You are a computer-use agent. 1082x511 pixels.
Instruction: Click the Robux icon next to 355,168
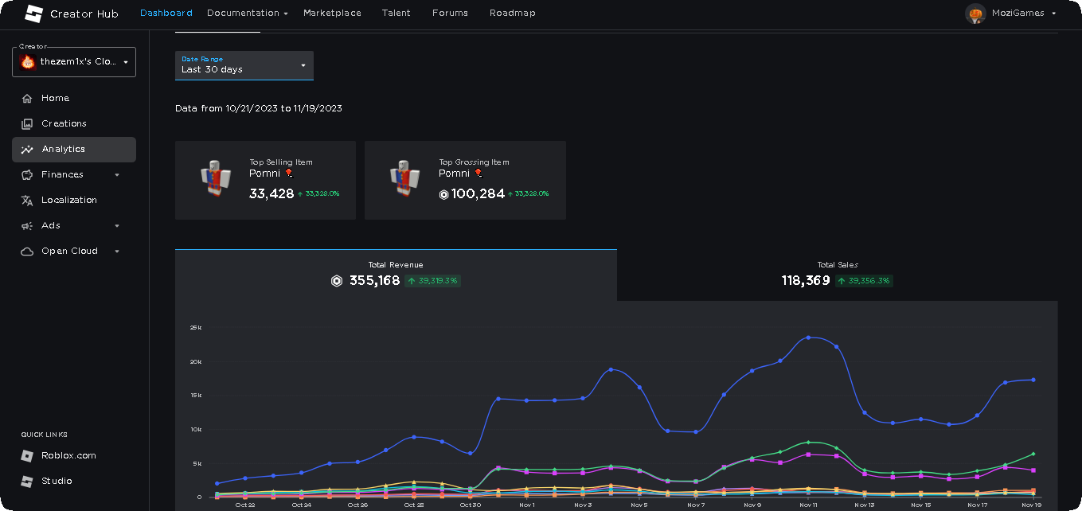tap(337, 281)
